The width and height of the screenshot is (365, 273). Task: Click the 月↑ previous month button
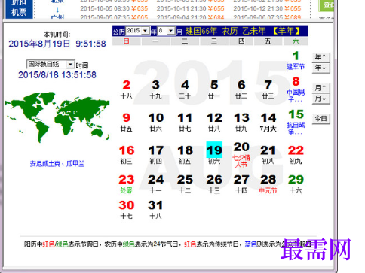321,88
